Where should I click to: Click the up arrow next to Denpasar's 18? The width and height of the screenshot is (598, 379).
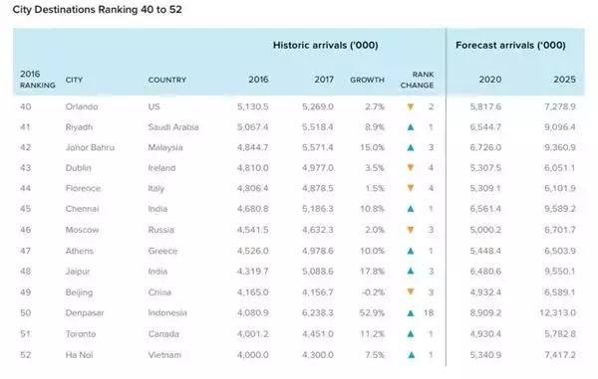click(411, 313)
